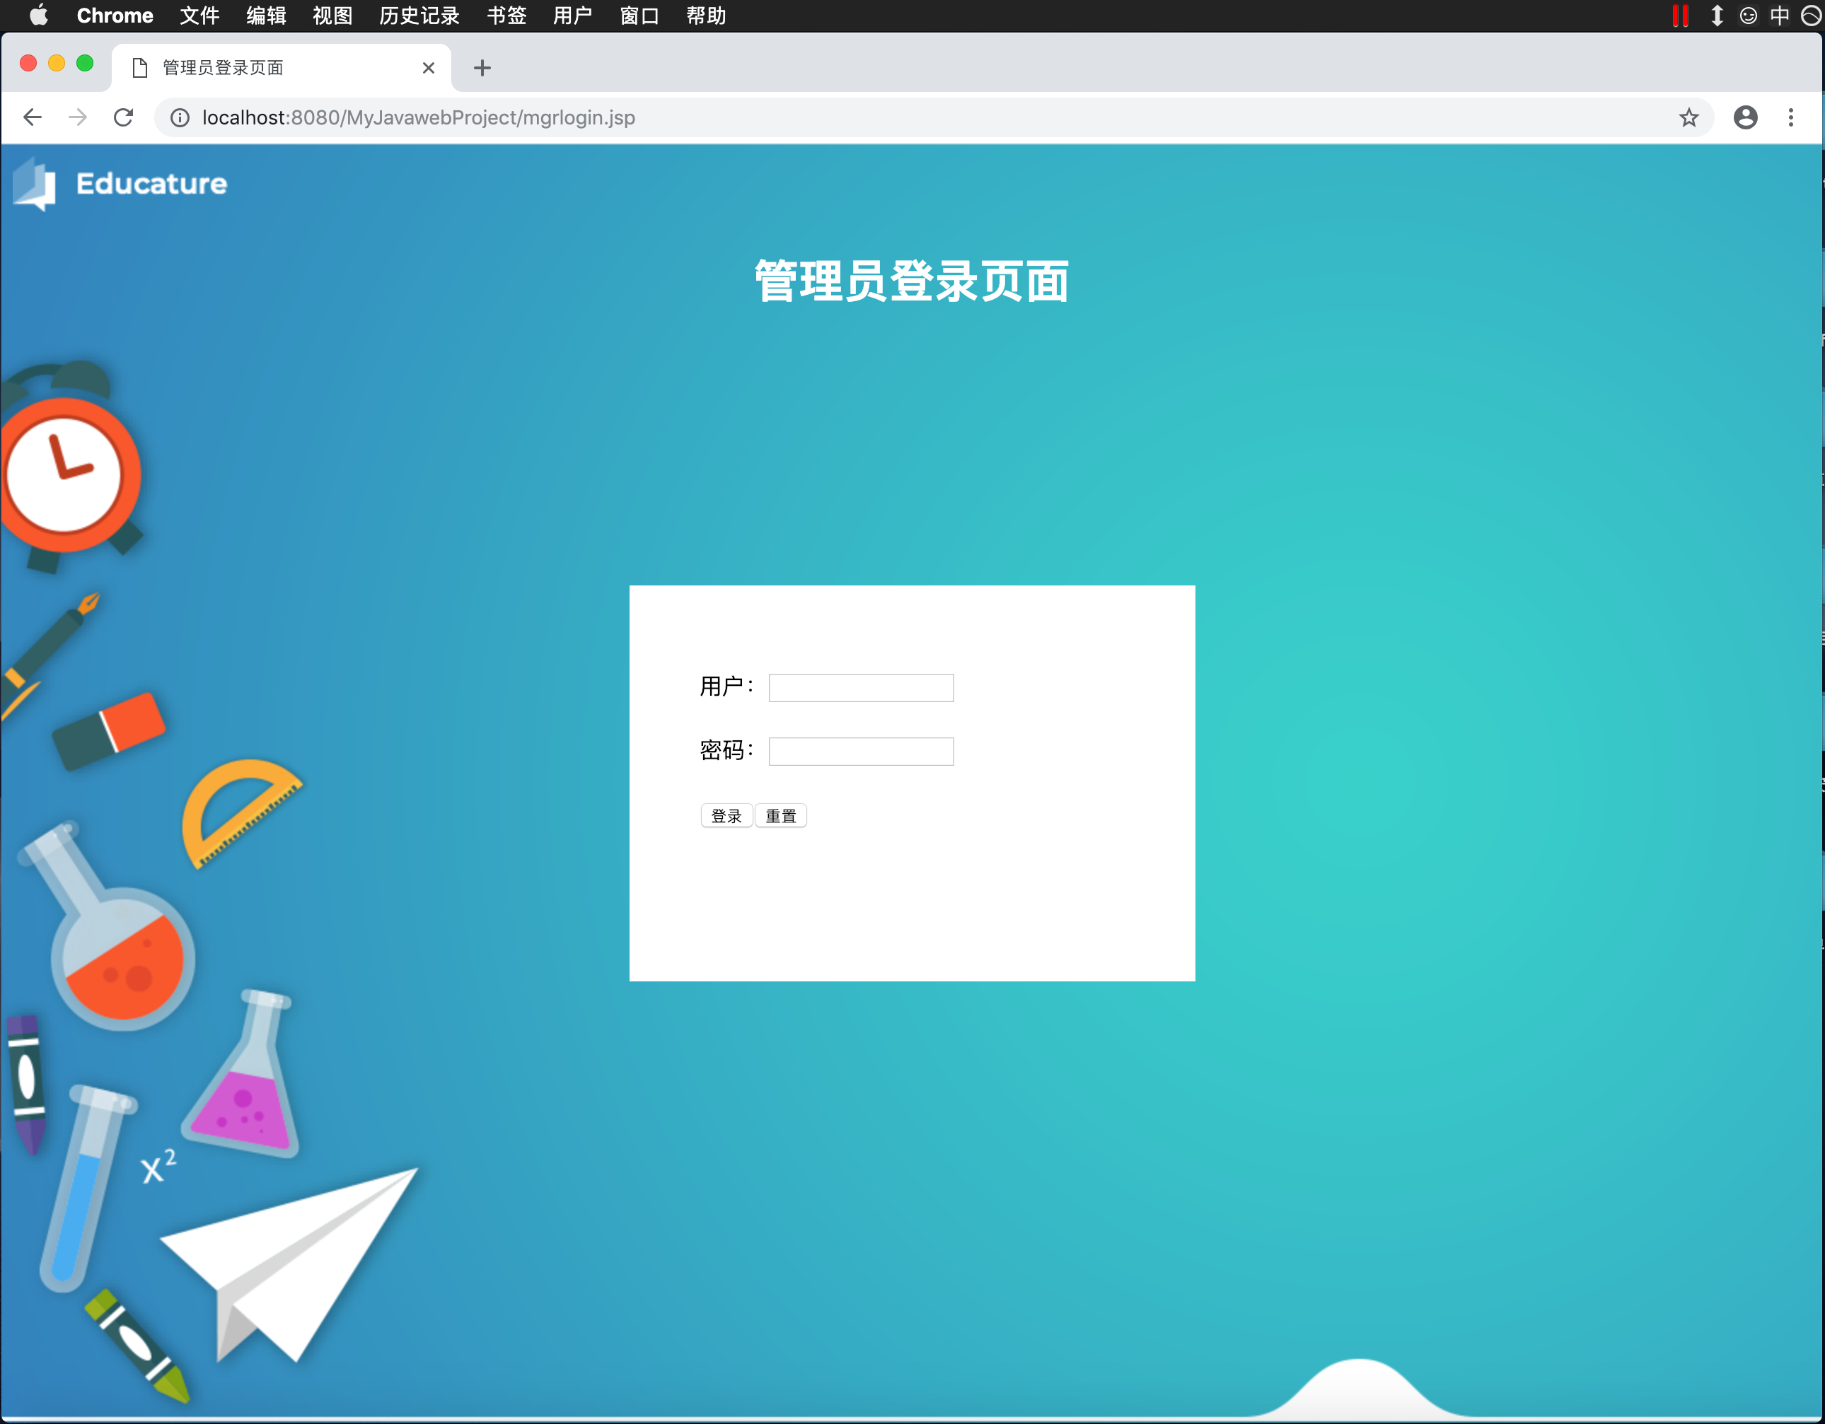The image size is (1825, 1424).
Task: Click the site info icon
Action: pos(180,118)
